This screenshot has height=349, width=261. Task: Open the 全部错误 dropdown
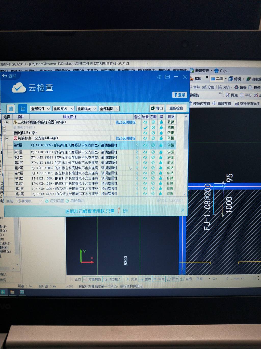[x=87, y=109]
